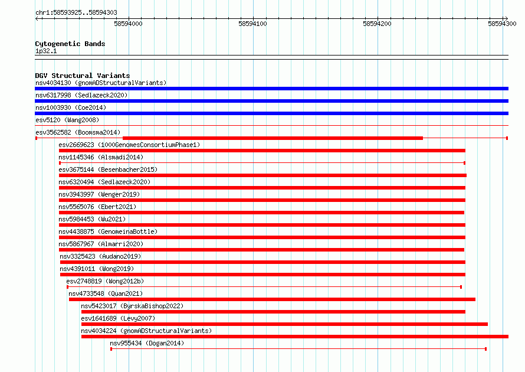Click the Cytogenetic Bands track title
The image size is (525, 372).
click(x=70, y=44)
